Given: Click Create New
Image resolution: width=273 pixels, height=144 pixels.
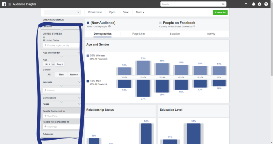Looking at the screenshot, I should click(95, 12).
